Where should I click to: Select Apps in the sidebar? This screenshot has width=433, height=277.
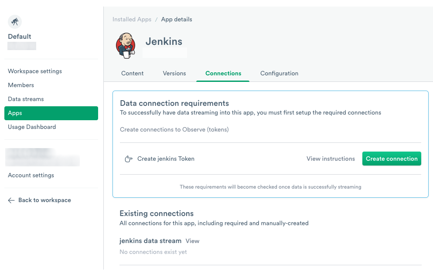pos(51,113)
